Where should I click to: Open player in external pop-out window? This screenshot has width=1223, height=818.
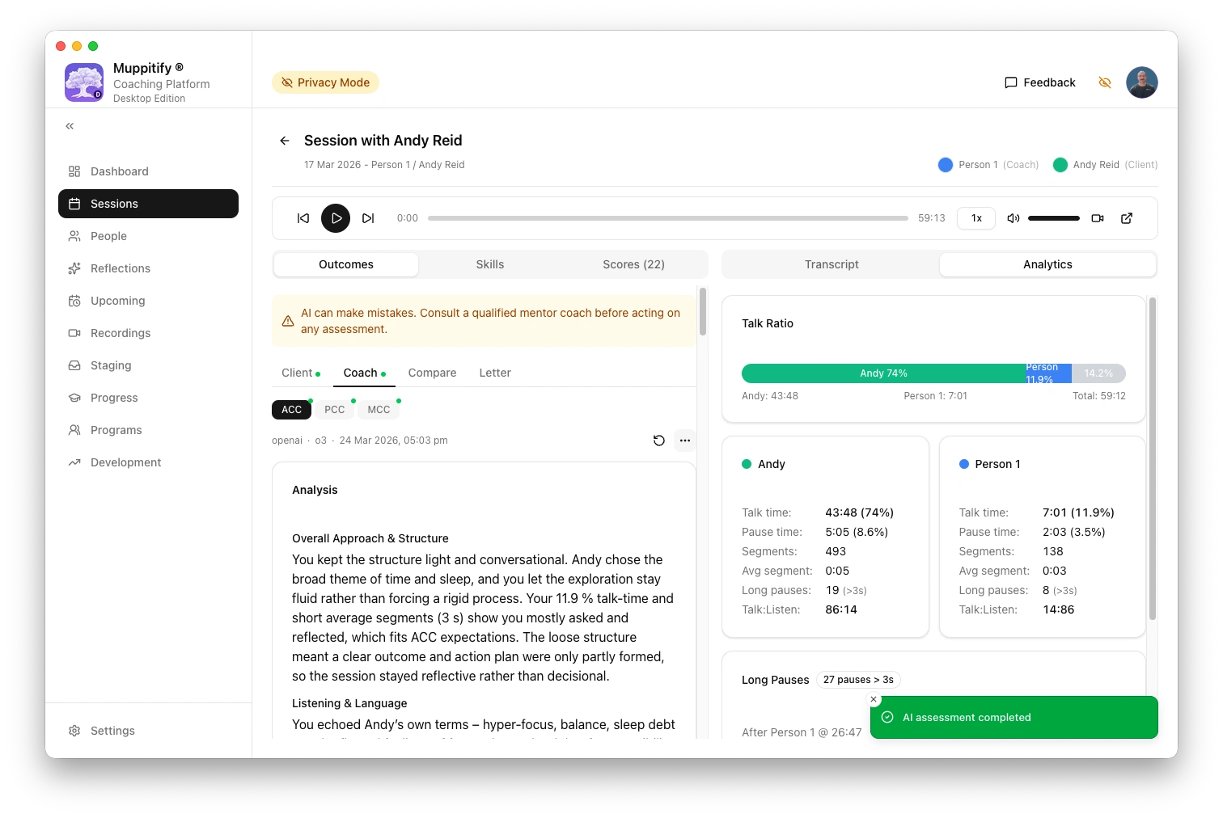pyautogui.click(x=1127, y=218)
